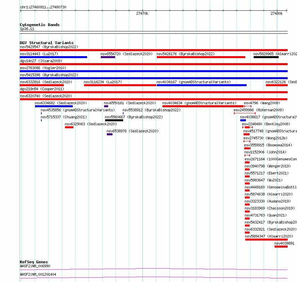Select the Cytogenetic Bands track title

click(40, 25)
